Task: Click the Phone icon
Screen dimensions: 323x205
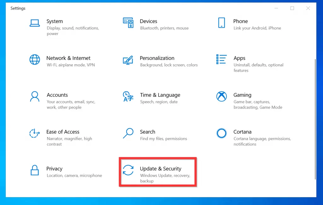Action: point(221,23)
